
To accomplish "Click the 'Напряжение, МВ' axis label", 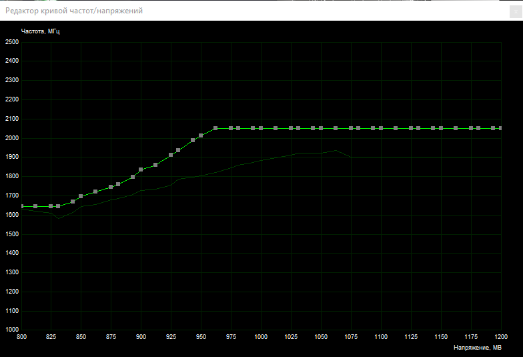I will click(x=478, y=348).
